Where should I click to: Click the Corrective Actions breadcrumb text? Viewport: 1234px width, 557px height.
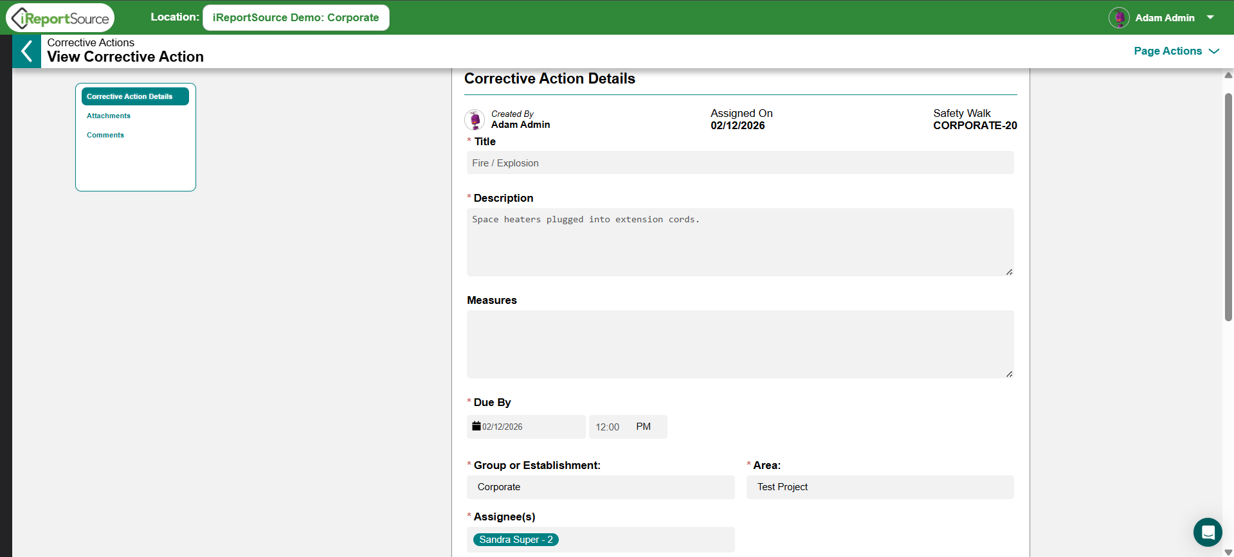[91, 42]
